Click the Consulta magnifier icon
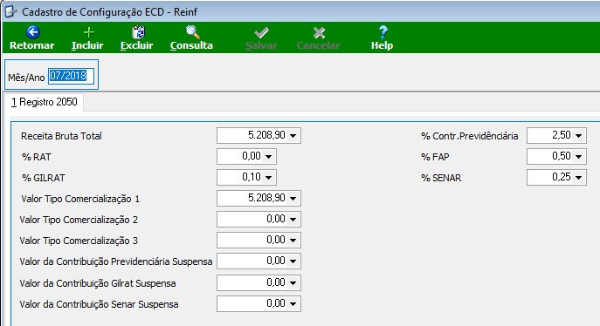Viewport: 600px width, 326px height. click(x=192, y=32)
